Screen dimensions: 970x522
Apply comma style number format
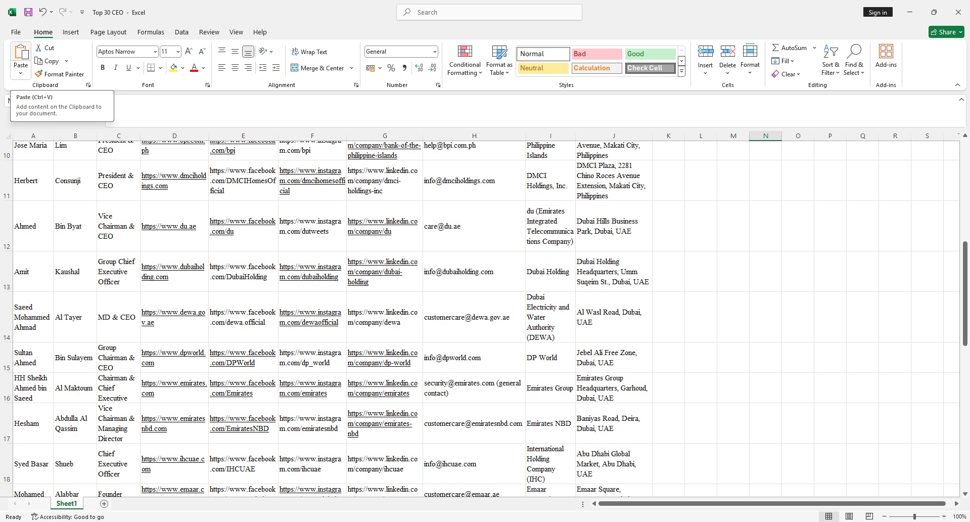404,68
